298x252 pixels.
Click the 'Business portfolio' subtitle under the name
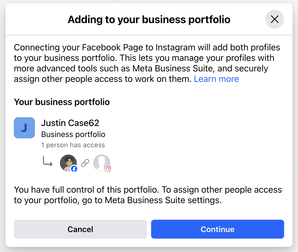pos(73,135)
